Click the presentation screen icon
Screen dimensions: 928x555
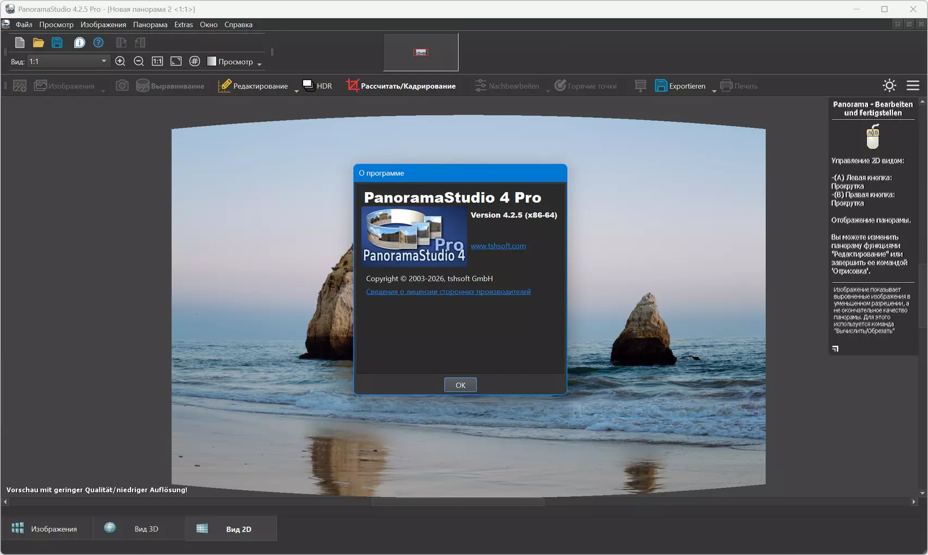(x=641, y=86)
